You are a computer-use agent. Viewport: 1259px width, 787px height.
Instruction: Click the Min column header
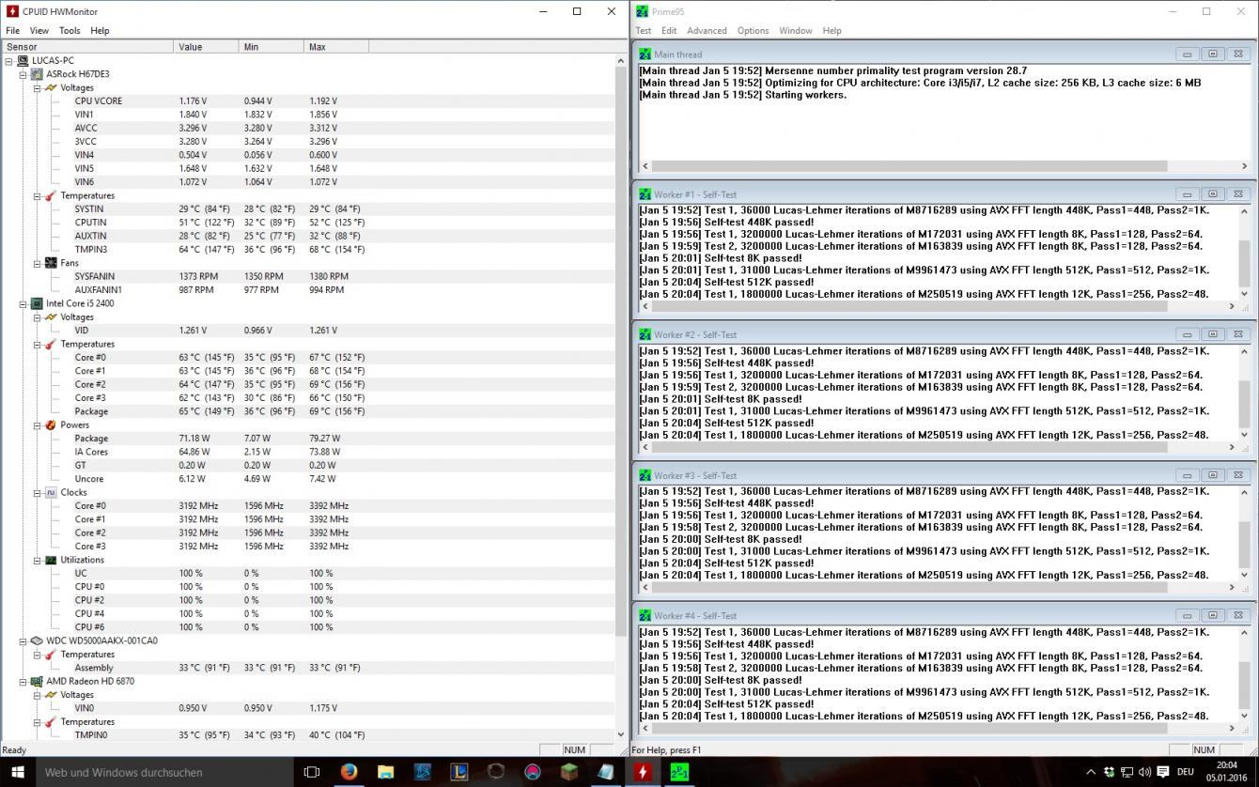pos(271,46)
